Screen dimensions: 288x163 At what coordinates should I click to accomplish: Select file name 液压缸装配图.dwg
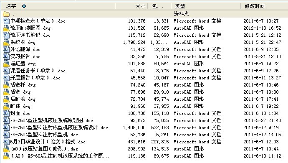[x=30, y=28]
